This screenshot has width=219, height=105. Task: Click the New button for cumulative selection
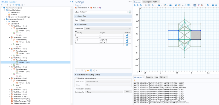coord(128,92)
